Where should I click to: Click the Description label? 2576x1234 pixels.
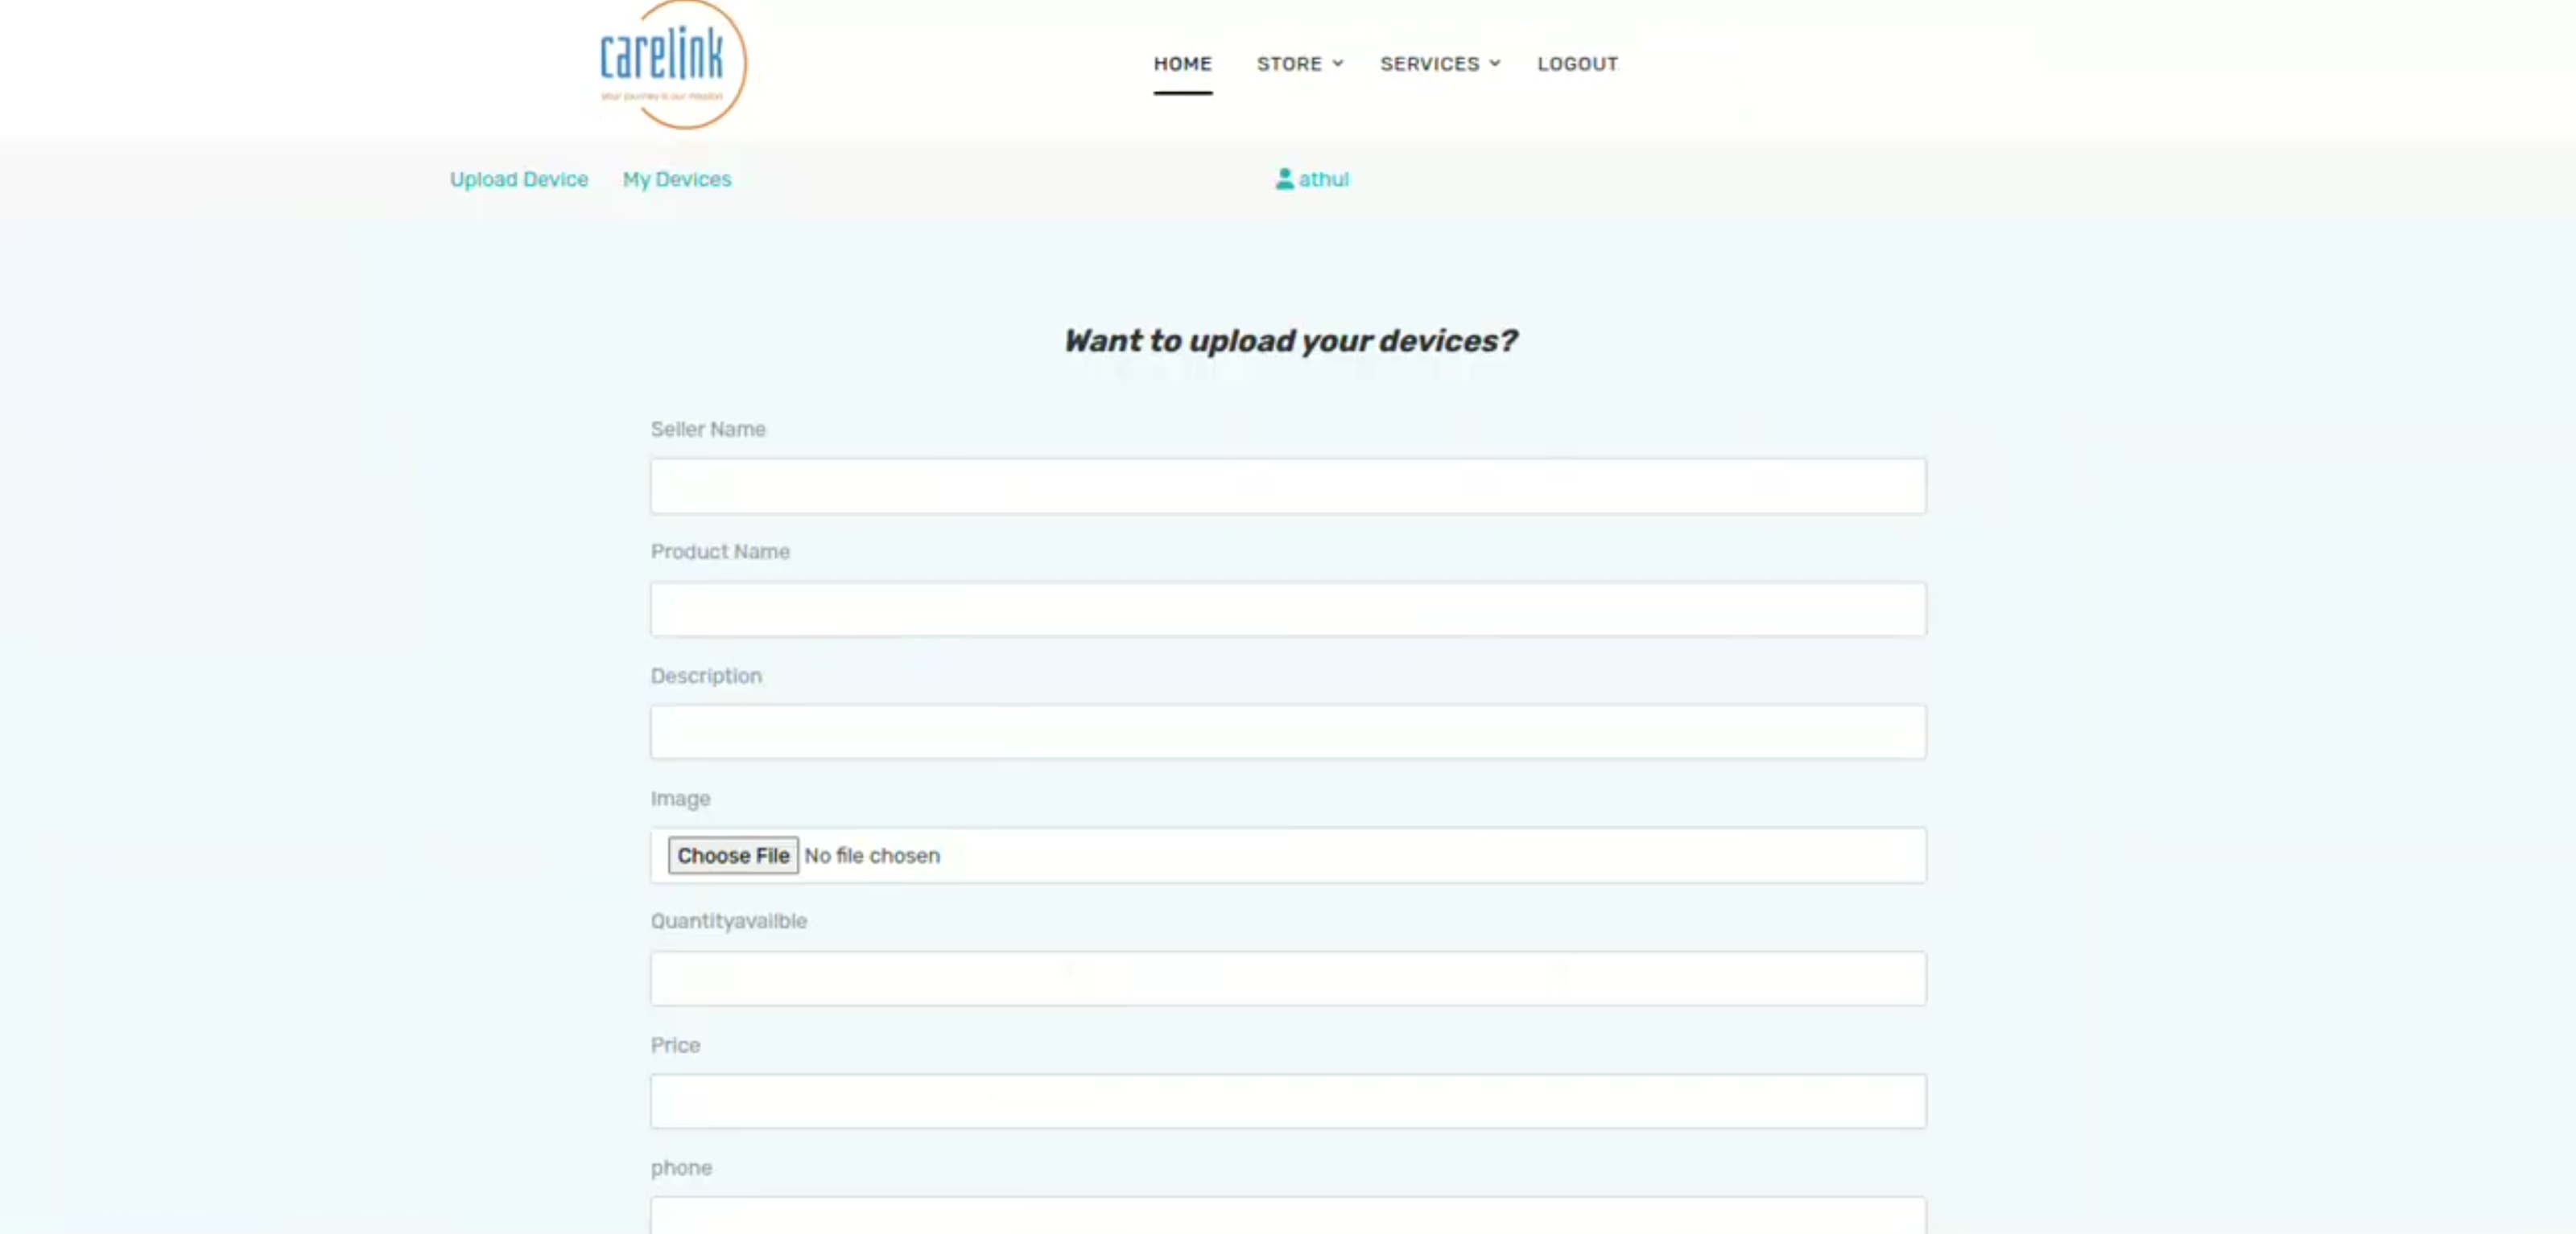coord(706,676)
